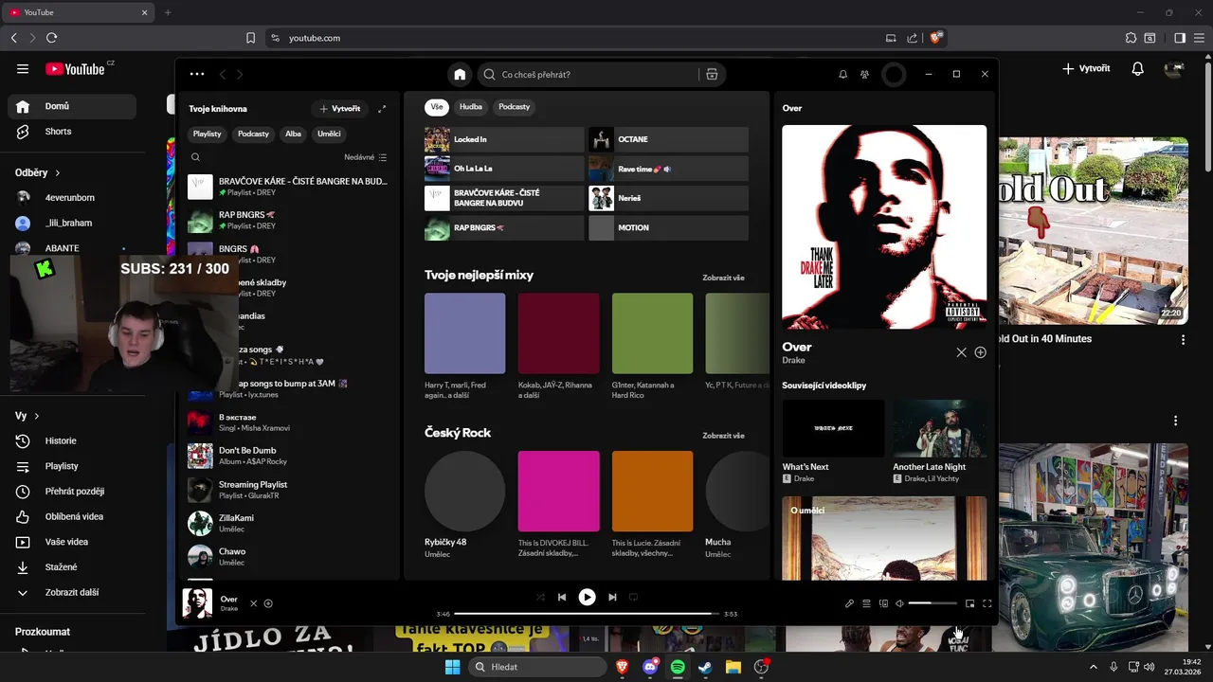The height and width of the screenshot is (682, 1213).
Task: Open connect to a device icon
Action: tap(883, 603)
